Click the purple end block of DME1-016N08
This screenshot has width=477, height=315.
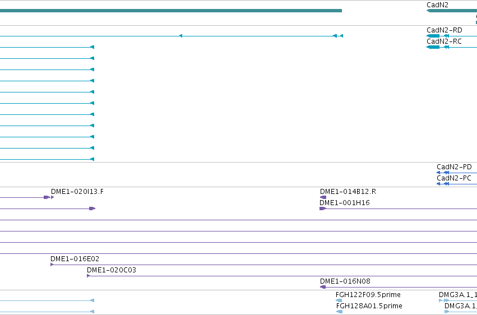coord(323,287)
